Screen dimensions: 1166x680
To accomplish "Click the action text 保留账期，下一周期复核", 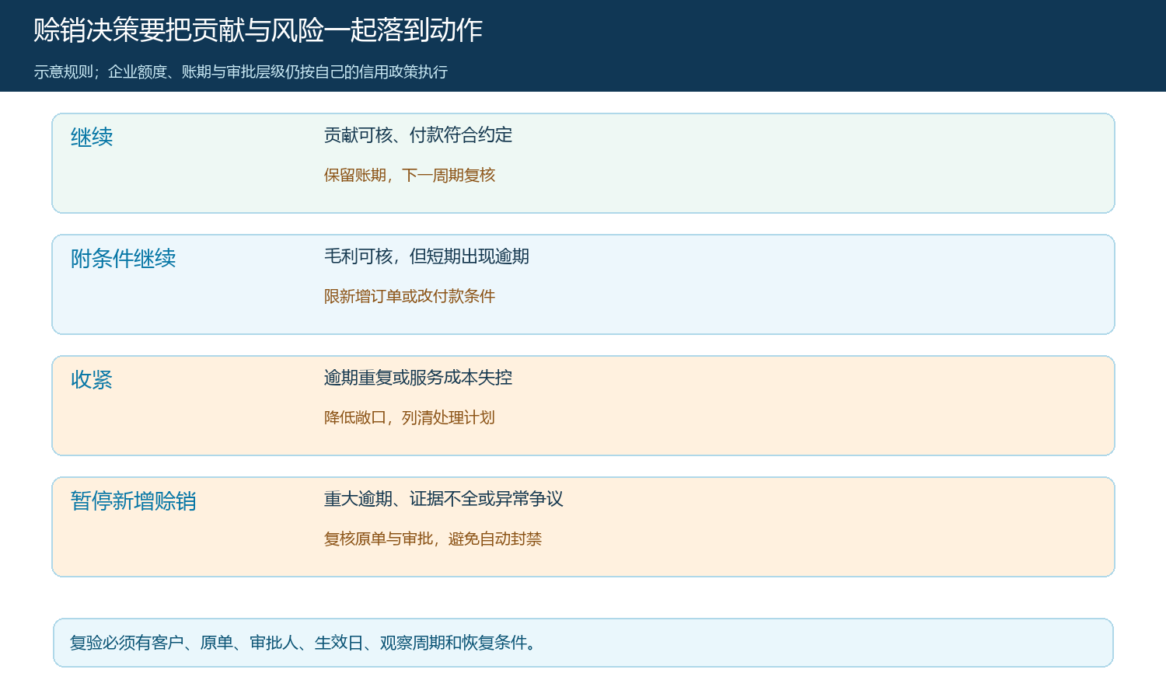I will (x=410, y=176).
